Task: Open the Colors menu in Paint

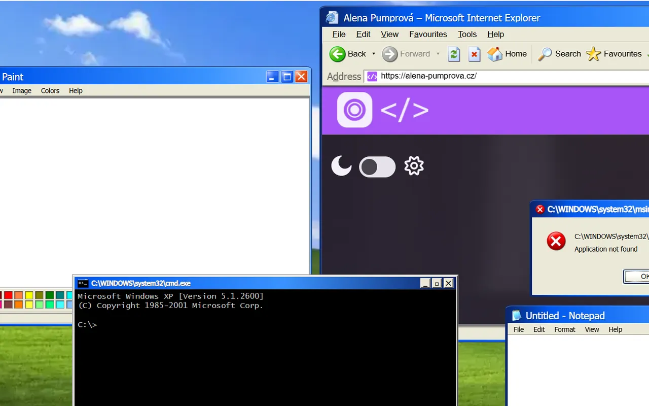Action: pyautogui.click(x=50, y=90)
